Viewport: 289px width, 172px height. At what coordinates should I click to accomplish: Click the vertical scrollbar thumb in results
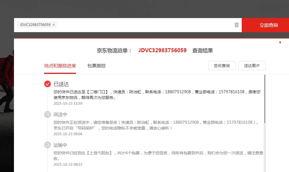click(265, 98)
